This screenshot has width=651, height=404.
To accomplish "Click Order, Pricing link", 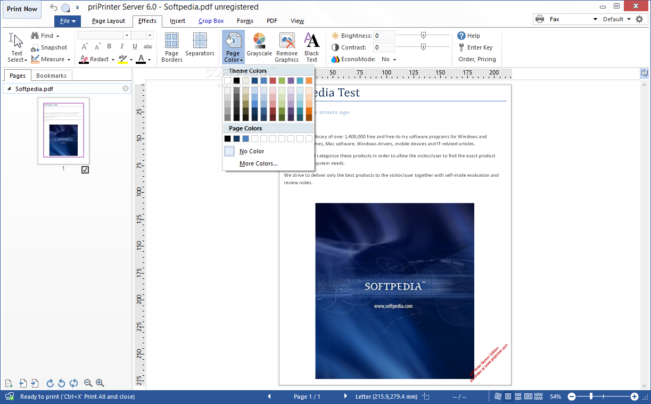I will (x=477, y=59).
